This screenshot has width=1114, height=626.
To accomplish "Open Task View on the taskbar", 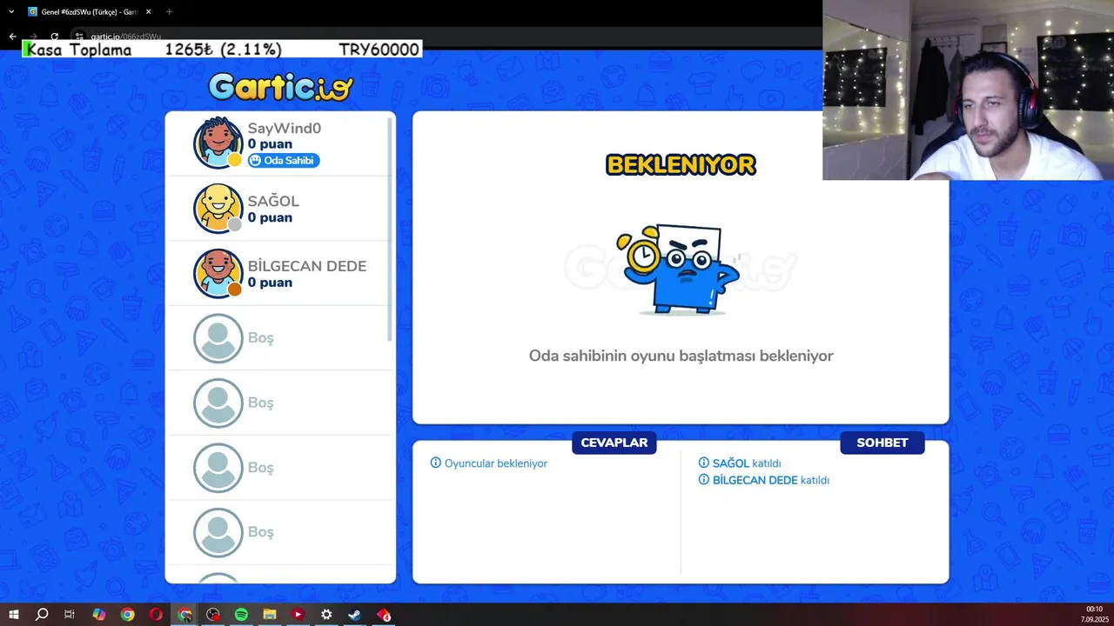I will (70, 615).
